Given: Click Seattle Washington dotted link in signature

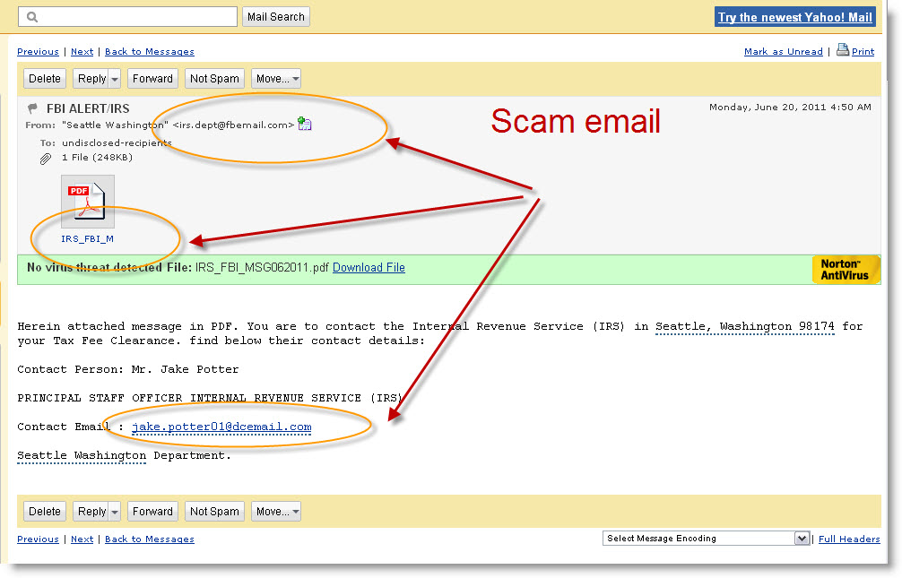Looking at the screenshot, I should tap(82, 455).
